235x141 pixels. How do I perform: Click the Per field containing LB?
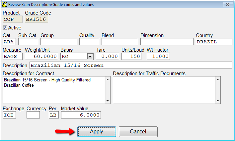point(54,115)
